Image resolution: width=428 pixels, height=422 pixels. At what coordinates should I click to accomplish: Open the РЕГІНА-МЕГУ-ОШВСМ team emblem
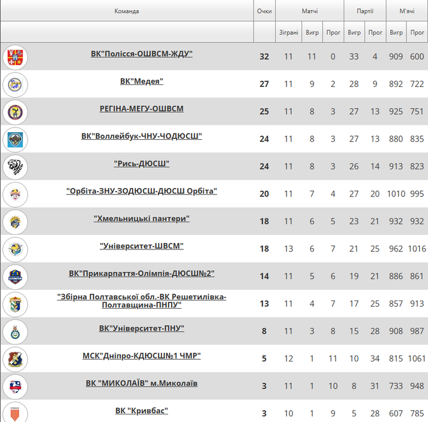[15, 112]
